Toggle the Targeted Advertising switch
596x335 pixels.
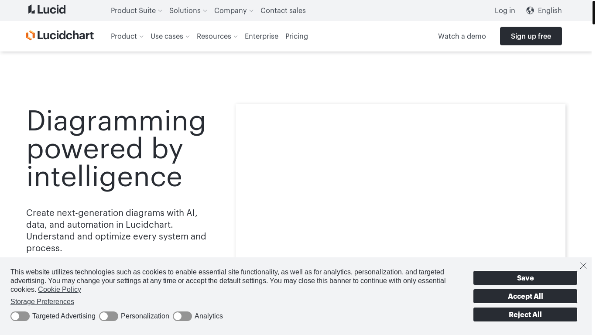[20, 316]
